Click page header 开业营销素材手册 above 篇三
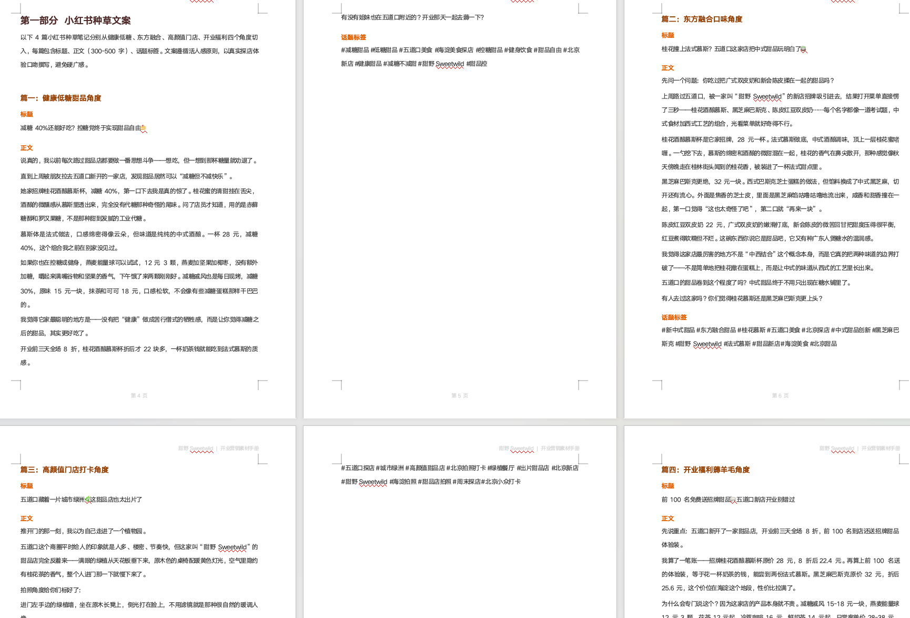910x618 pixels. click(239, 448)
